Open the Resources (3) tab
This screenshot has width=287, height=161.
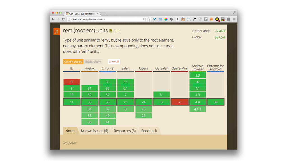click(125, 131)
